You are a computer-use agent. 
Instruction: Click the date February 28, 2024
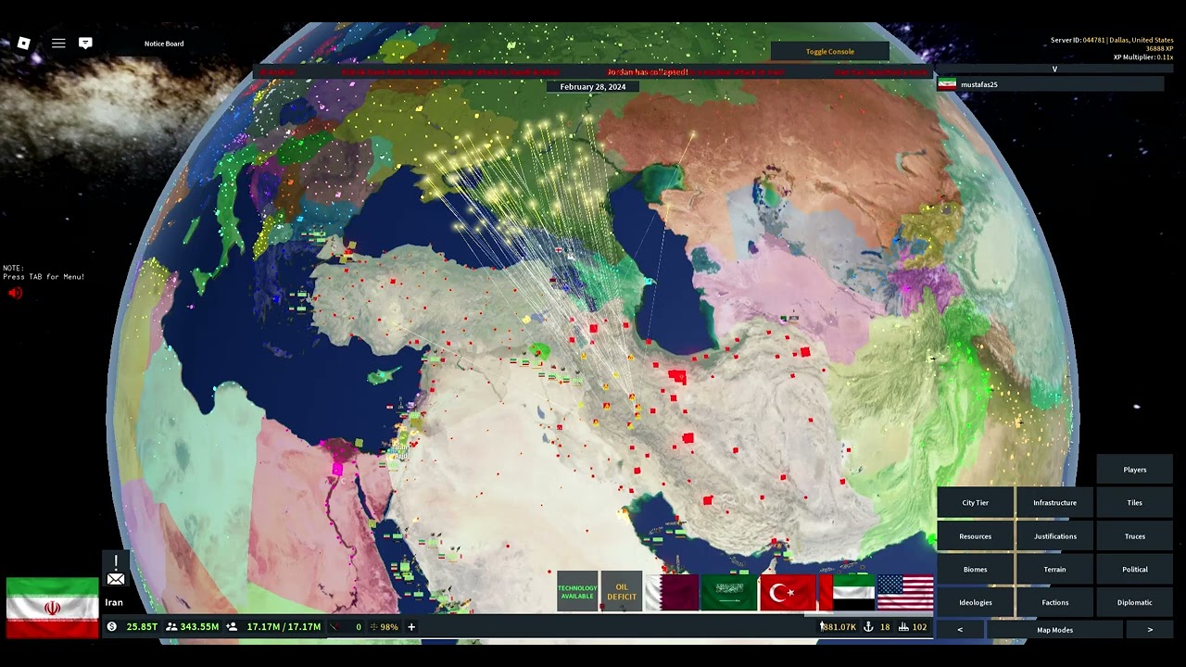[x=593, y=87]
